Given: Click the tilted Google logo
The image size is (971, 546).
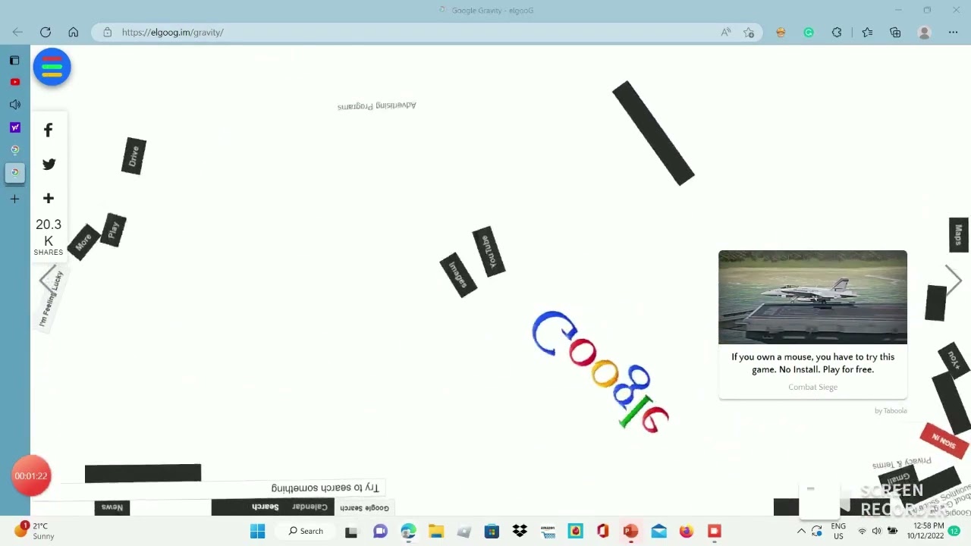Looking at the screenshot, I should tap(600, 372).
